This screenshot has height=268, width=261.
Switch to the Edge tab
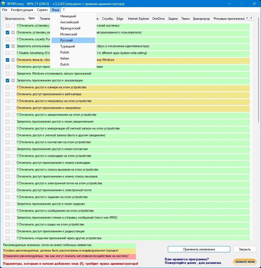(120, 19)
